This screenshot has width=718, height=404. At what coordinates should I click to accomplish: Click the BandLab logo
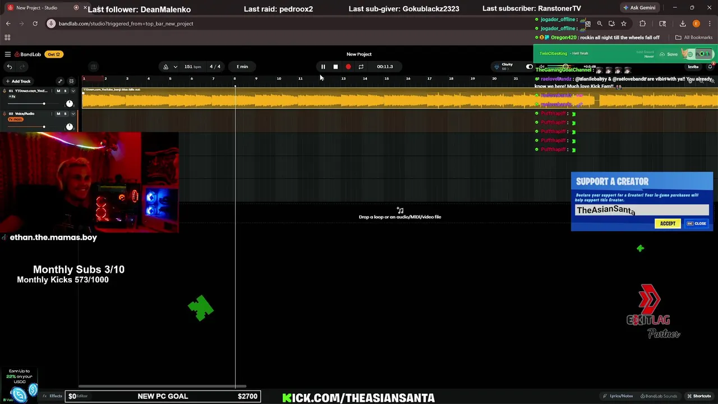pyautogui.click(x=27, y=54)
